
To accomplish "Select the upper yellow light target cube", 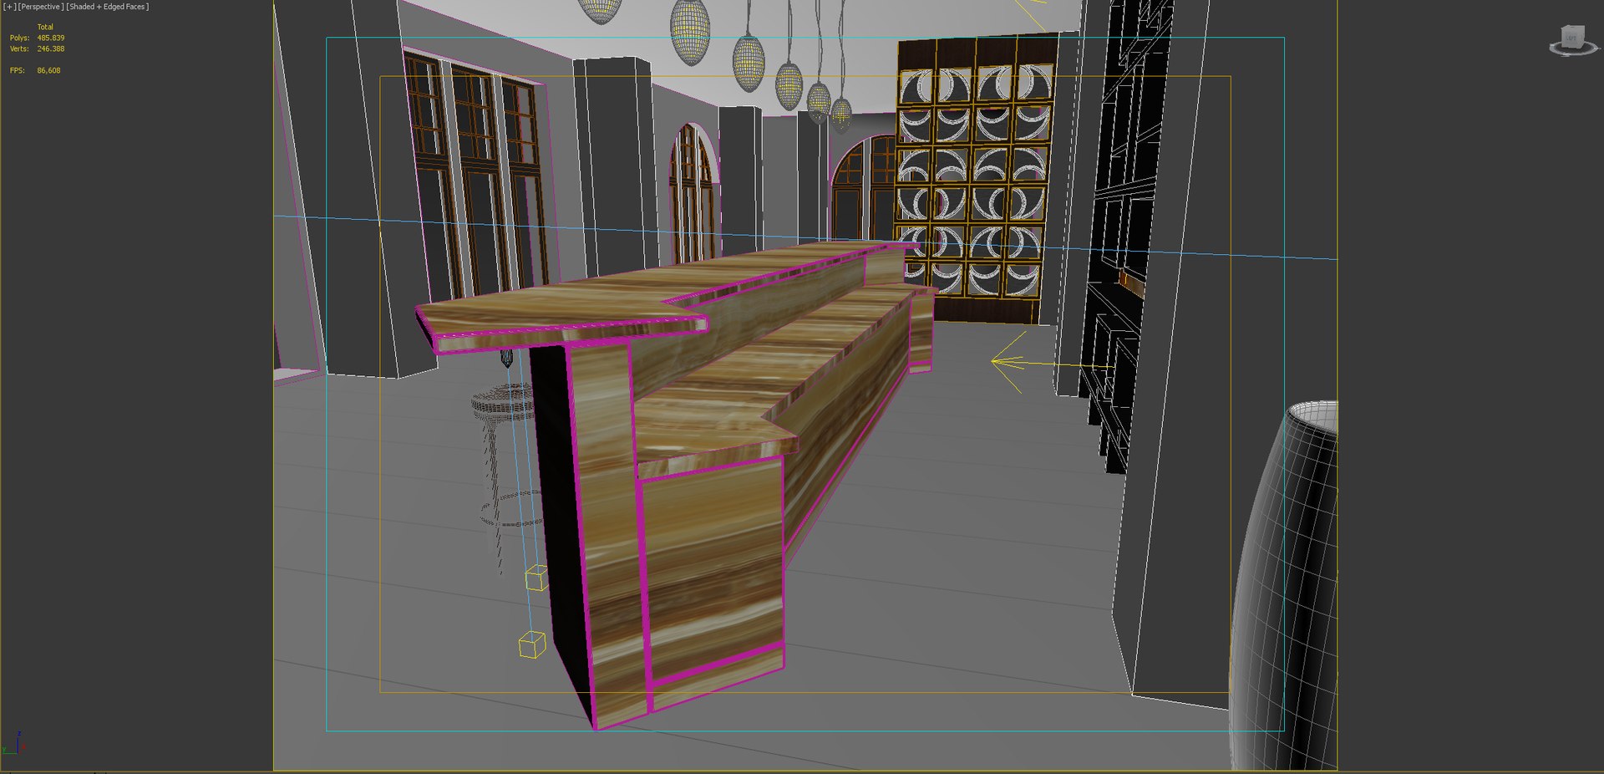I will [536, 578].
